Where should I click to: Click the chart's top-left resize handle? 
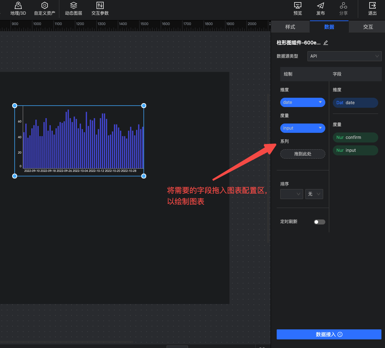(x=15, y=106)
